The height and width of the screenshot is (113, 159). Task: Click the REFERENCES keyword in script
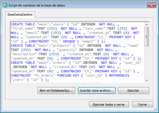(x=119, y=75)
